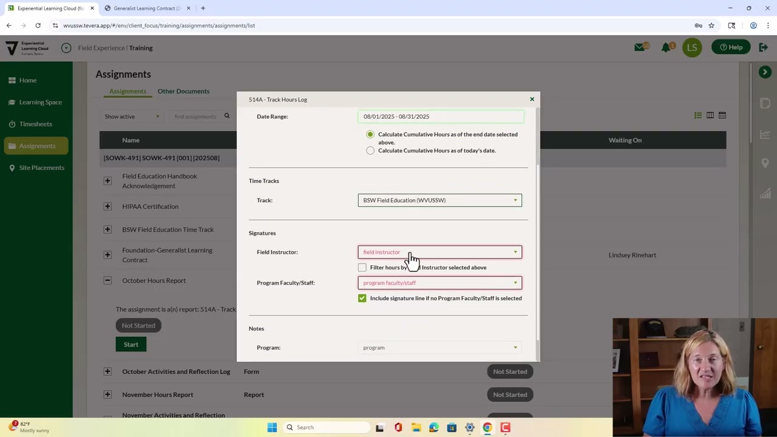Expand Field Education Handbook Acknowledgement row

(107, 181)
